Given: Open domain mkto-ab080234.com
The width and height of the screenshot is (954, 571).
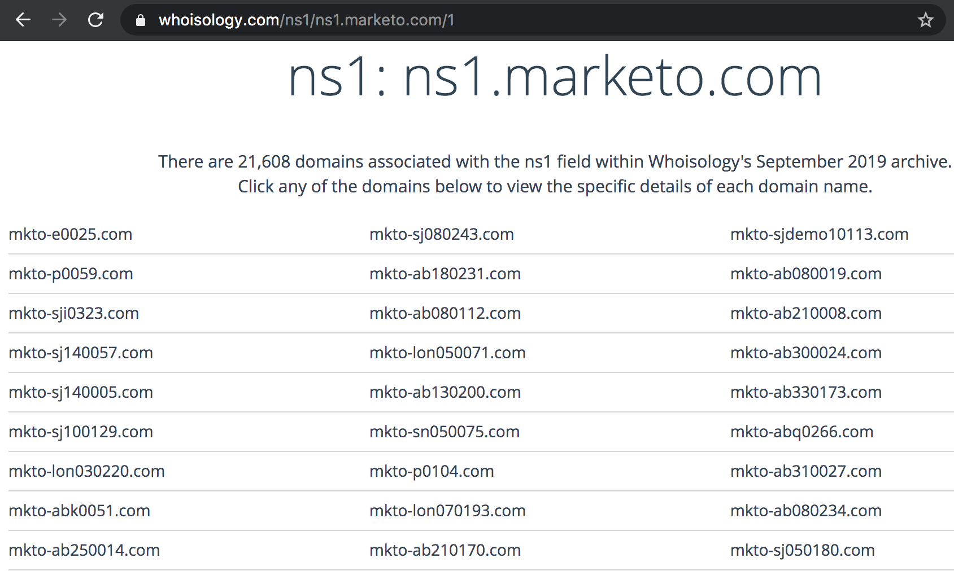Looking at the screenshot, I should [x=806, y=511].
